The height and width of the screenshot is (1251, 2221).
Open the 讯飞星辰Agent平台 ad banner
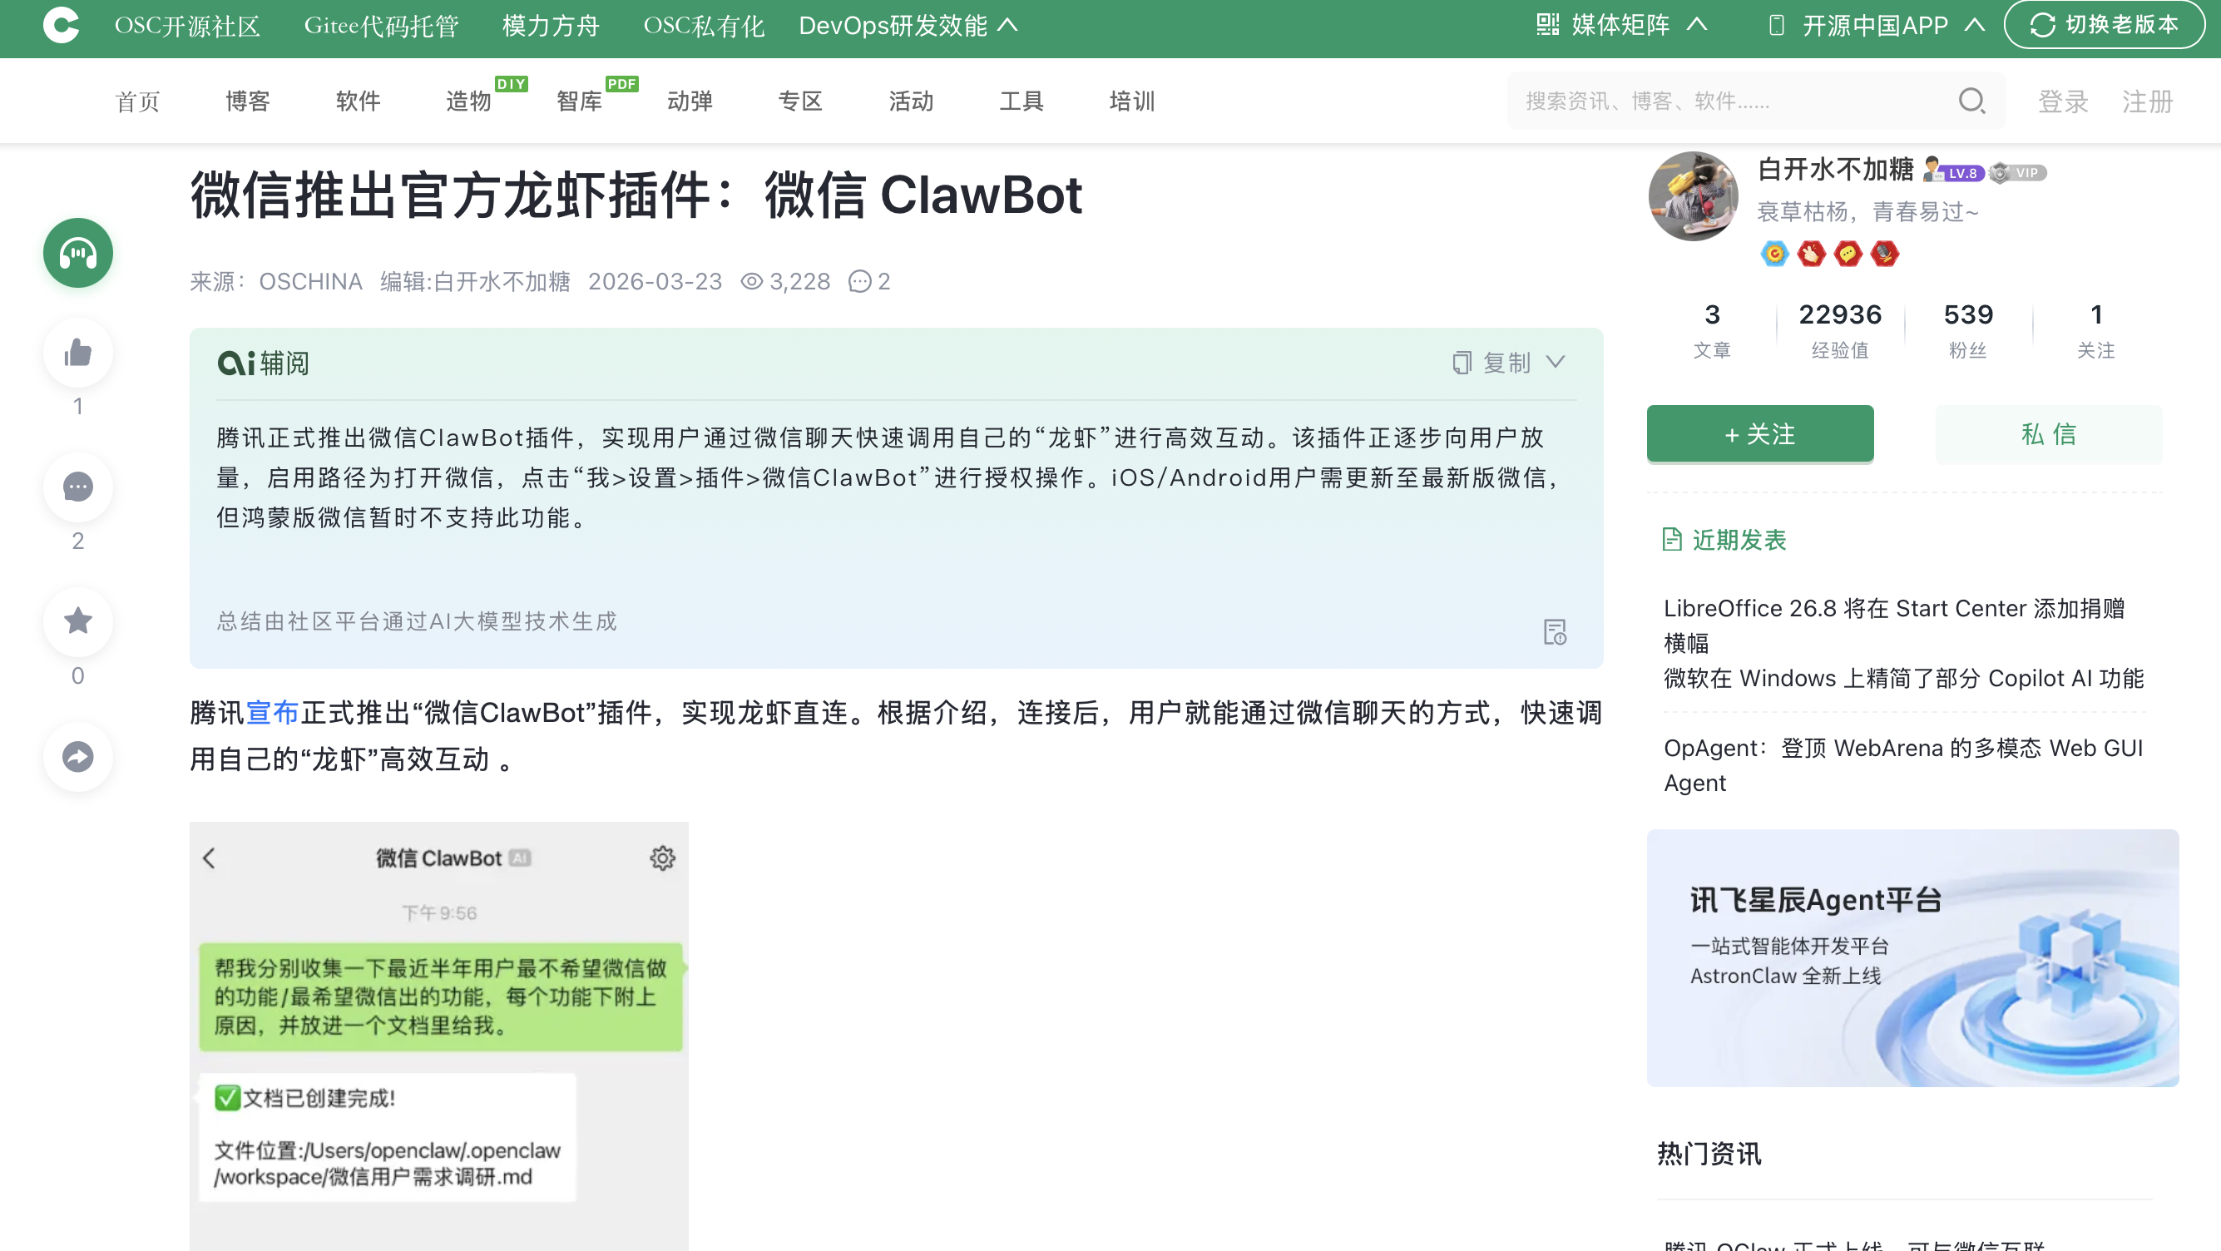click(x=1912, y=958)
